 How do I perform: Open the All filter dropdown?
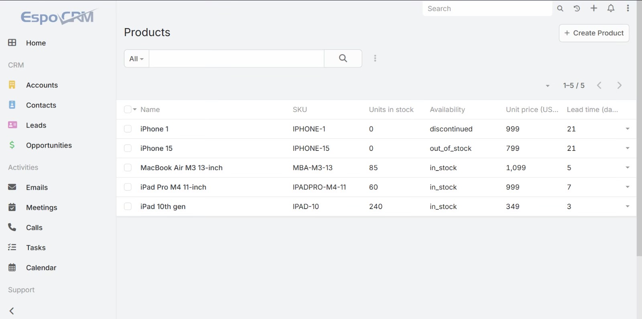click(x=136, y=59)
